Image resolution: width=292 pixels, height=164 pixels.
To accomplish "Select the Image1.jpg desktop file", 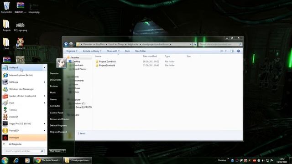I will 34,8.
